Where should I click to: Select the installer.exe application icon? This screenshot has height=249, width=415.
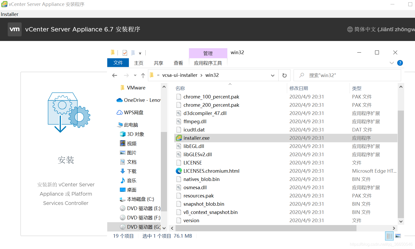click(179, 138)
